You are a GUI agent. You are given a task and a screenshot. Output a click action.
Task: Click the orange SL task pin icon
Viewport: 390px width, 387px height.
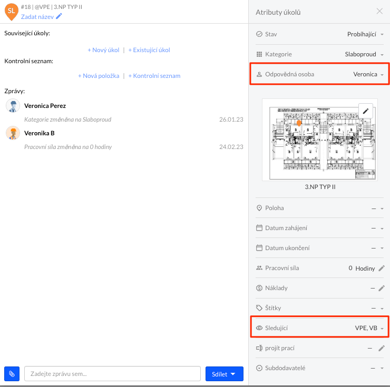12,11
